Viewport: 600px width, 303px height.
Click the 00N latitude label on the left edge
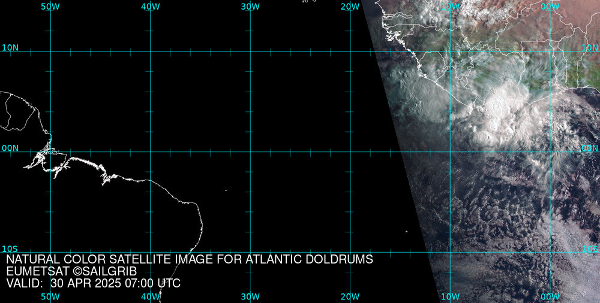(x=10, y=149)
